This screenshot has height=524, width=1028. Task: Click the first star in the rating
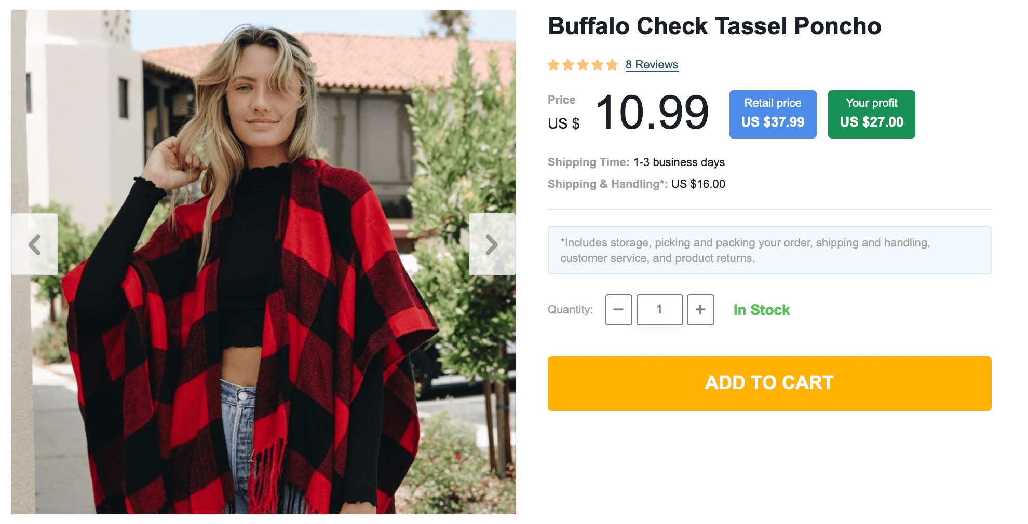(553, 65)
